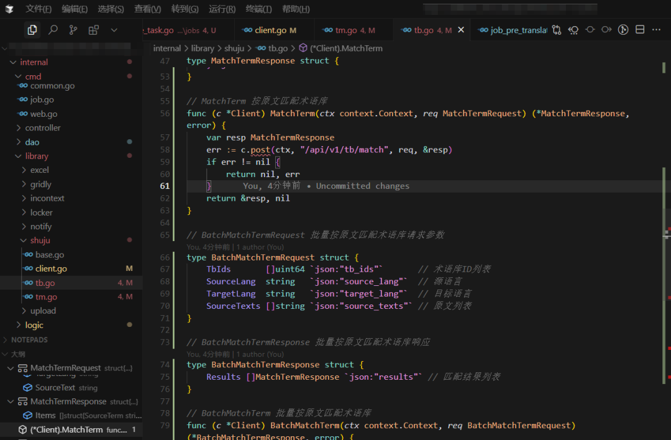Viewport: 671px width, 440px height.
Task: Click the run/debug circled icon in toolbar
Action: pyautogui.click(x=623, y=30)
